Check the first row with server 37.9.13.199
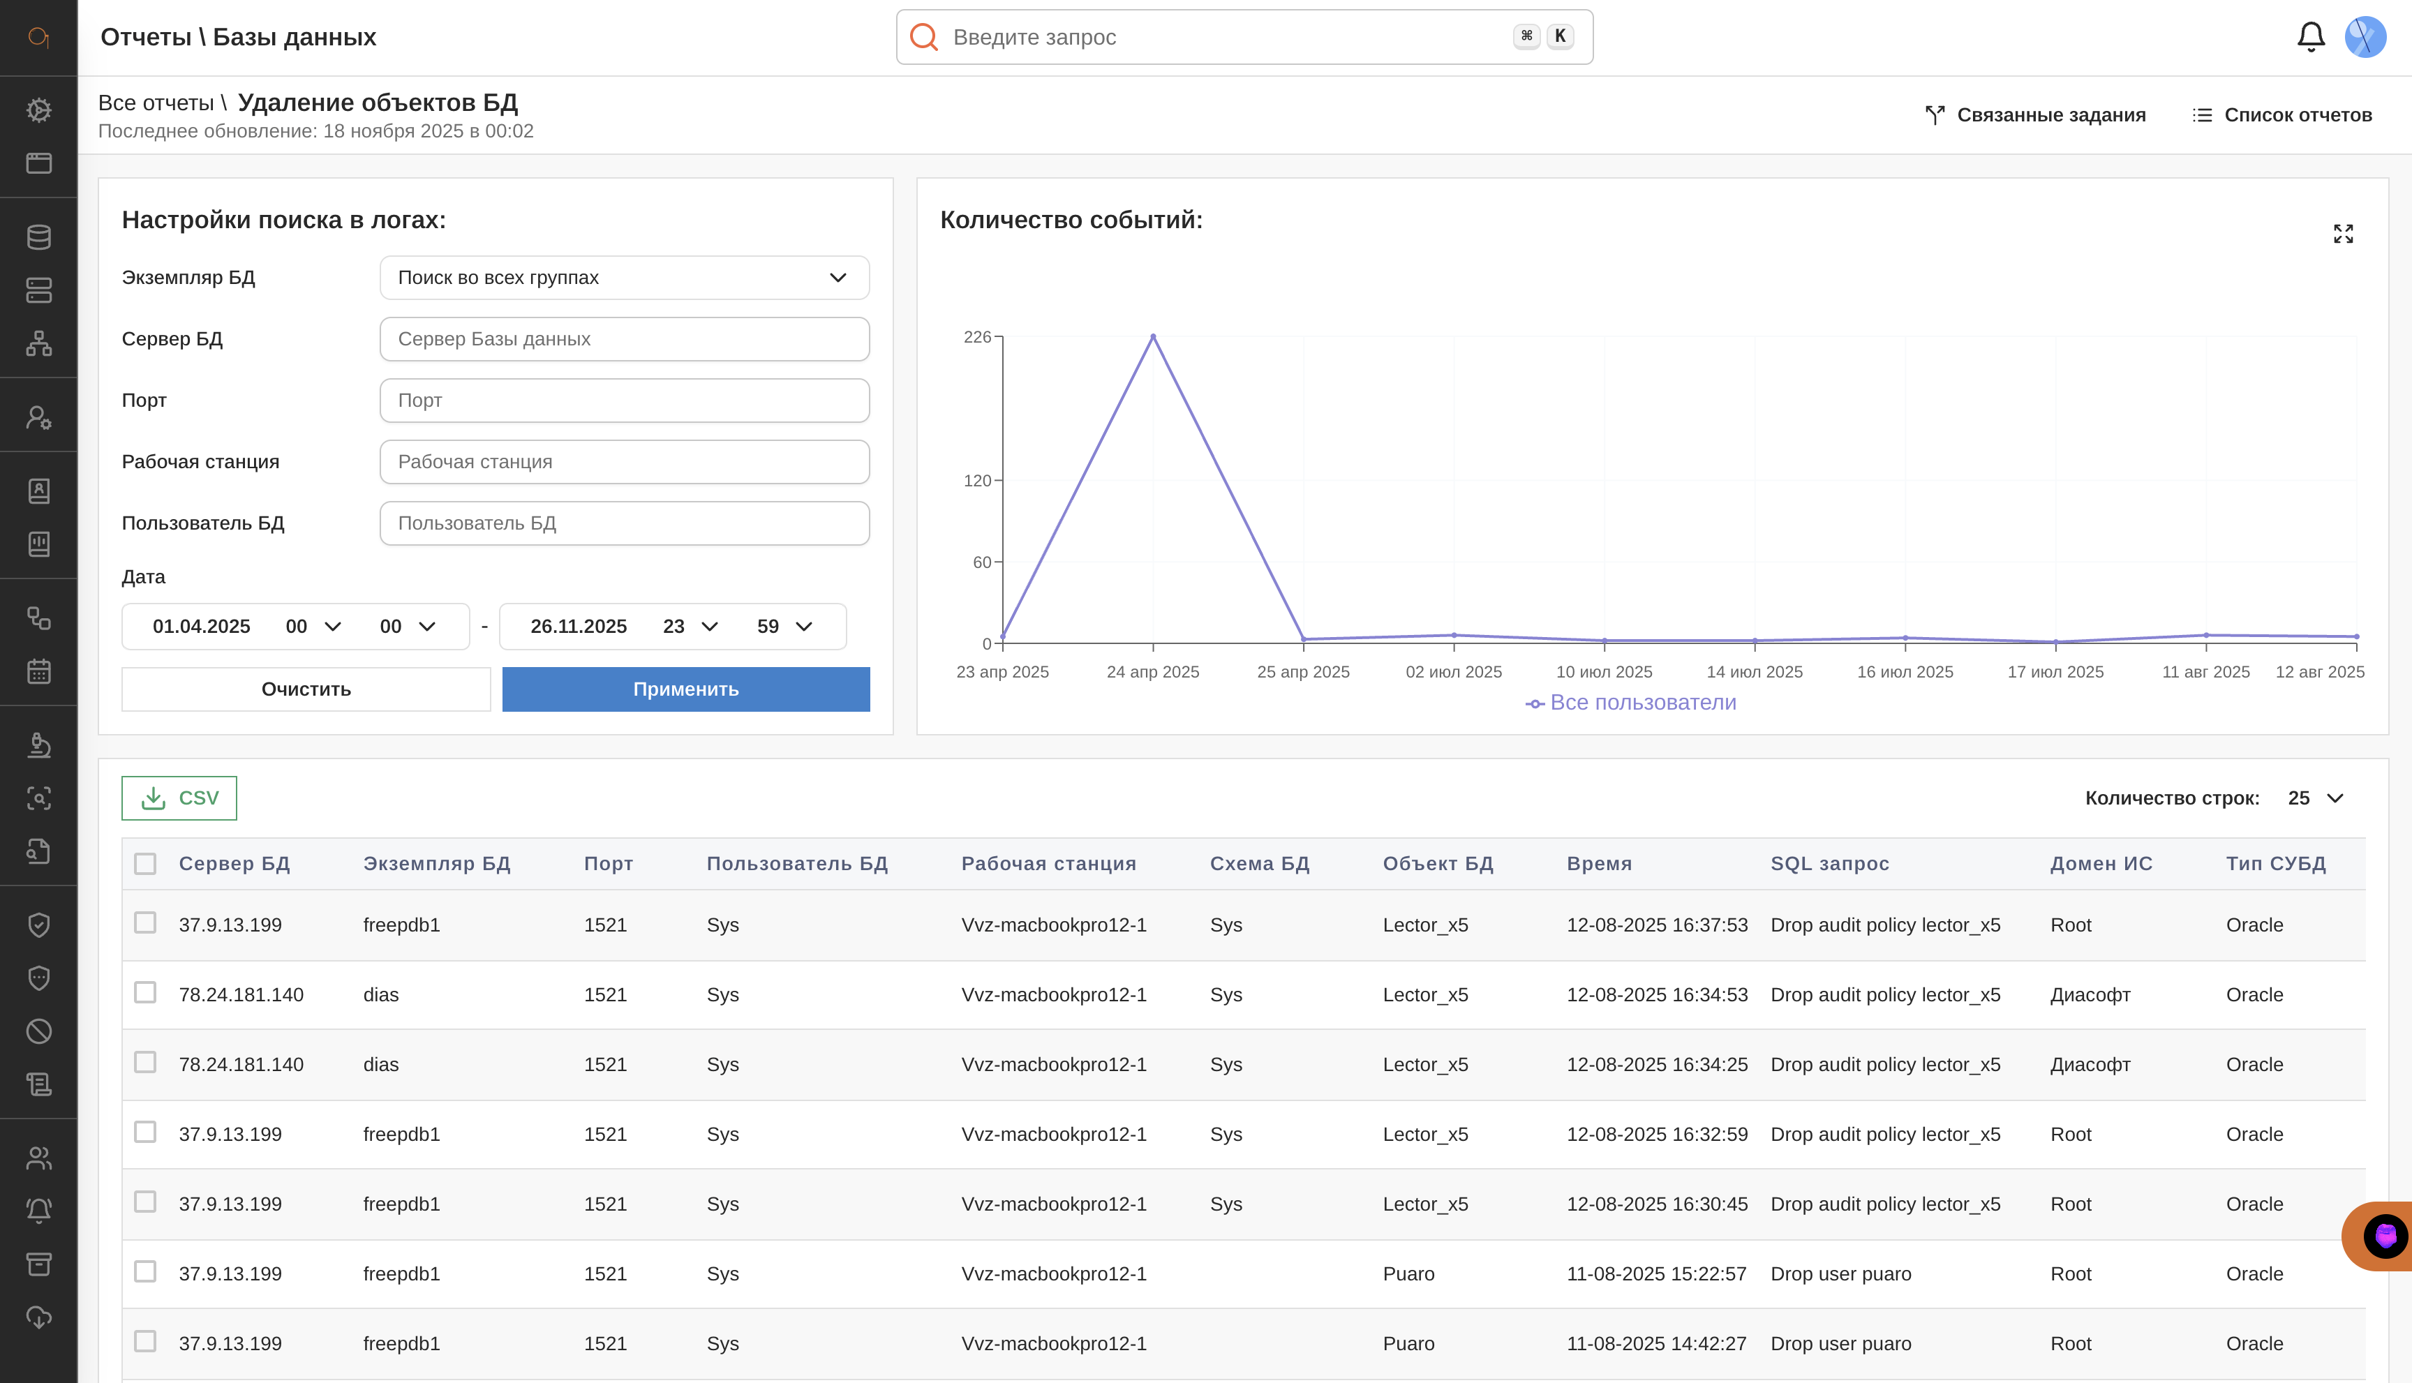The image size is (2412, 1383). tap(145, 923)
